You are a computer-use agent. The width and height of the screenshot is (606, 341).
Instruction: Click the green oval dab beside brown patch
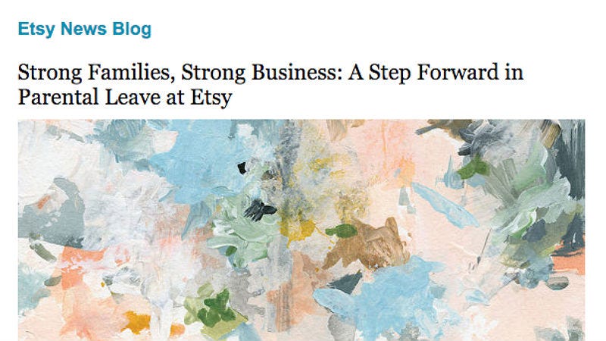(342, 231)
